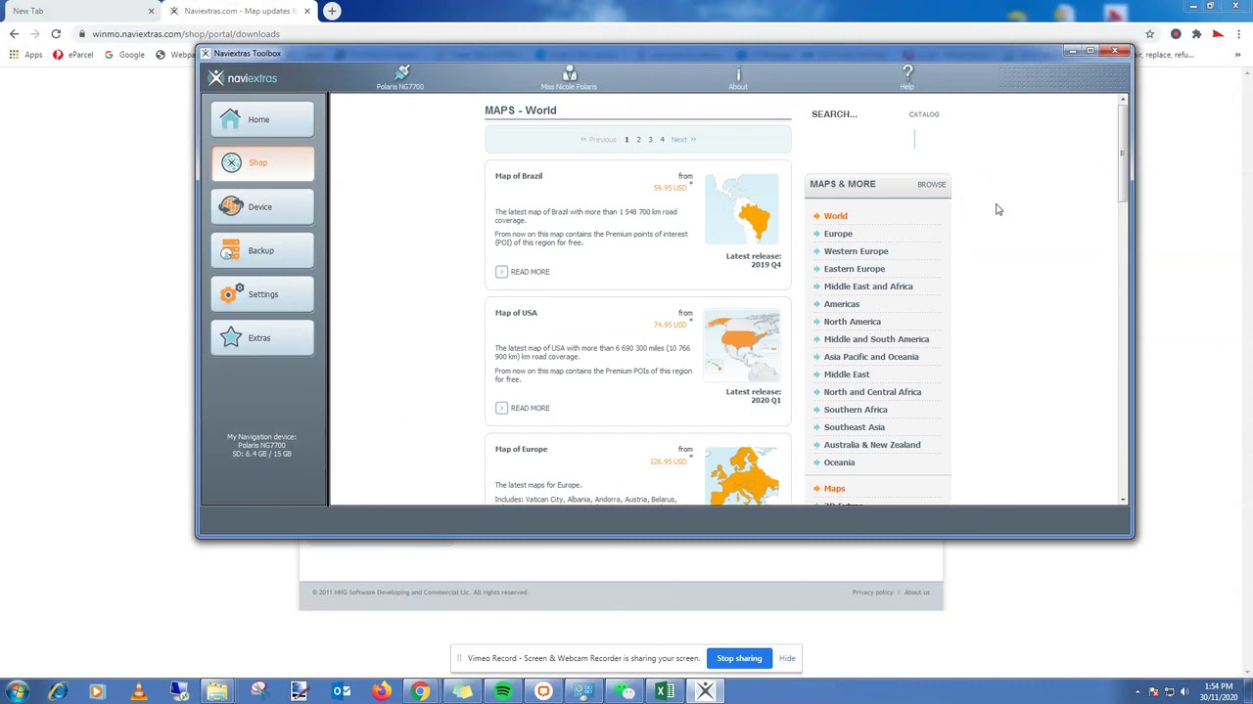
Task: Reload the page in Chrome
Action: point(56,34)
